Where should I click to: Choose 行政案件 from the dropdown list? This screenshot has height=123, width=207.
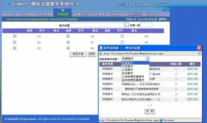pos(127,66)
